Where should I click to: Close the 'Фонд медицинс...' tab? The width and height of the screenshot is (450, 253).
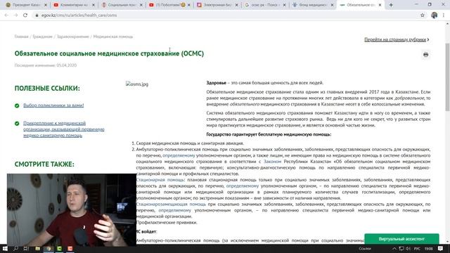tap(332, 5)
